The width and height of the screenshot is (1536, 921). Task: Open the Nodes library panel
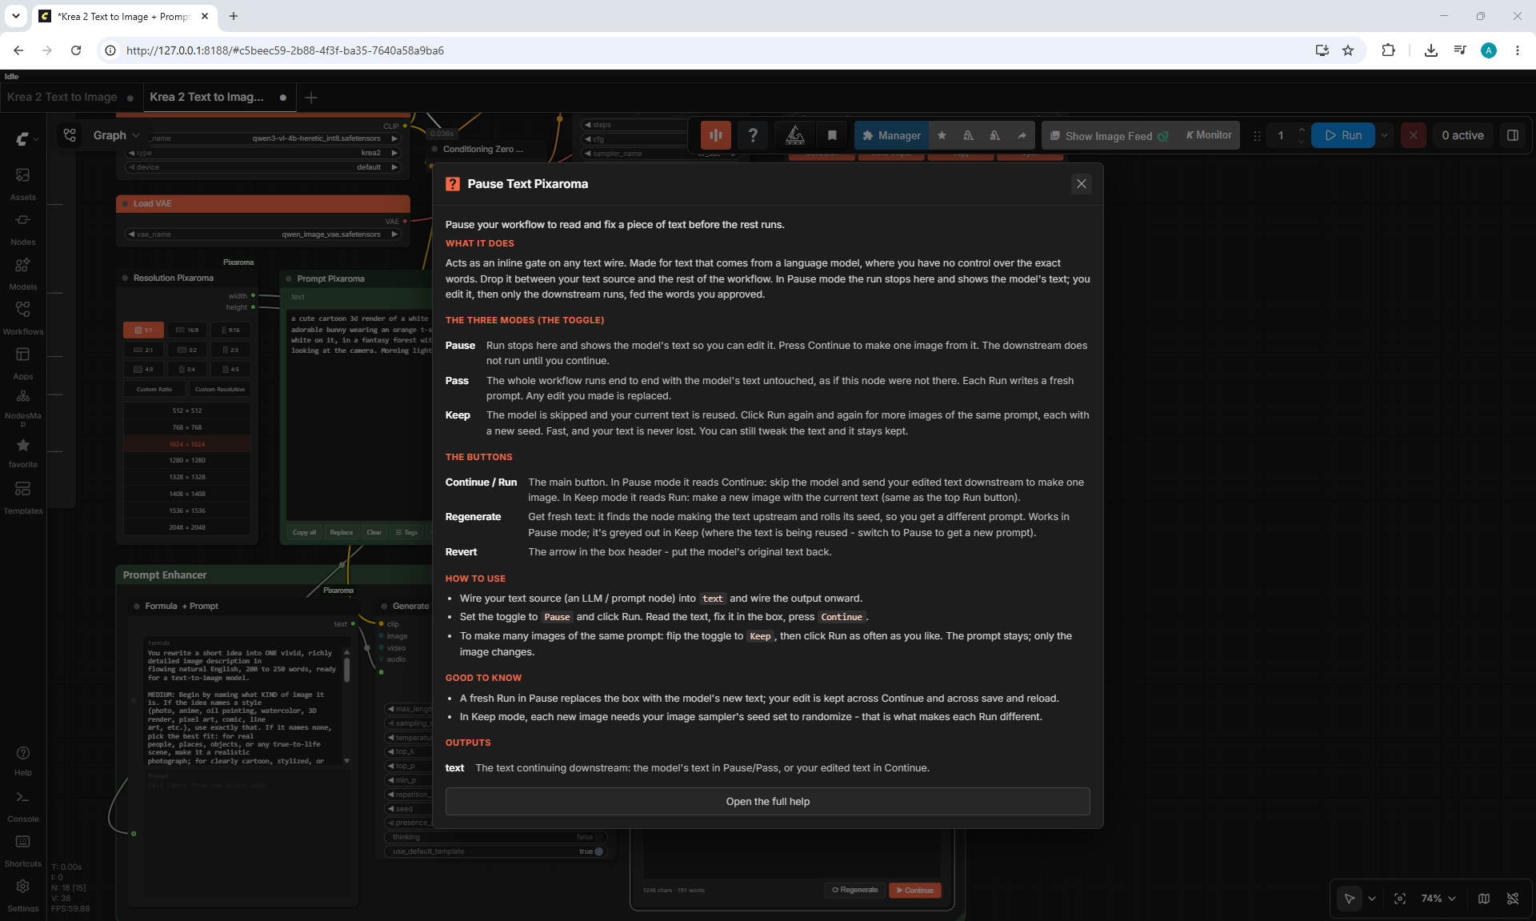tap(22, 228)
